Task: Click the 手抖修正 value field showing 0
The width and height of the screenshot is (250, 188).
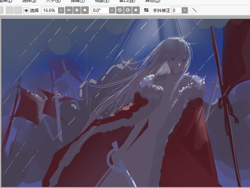Action: click(176, 10)
